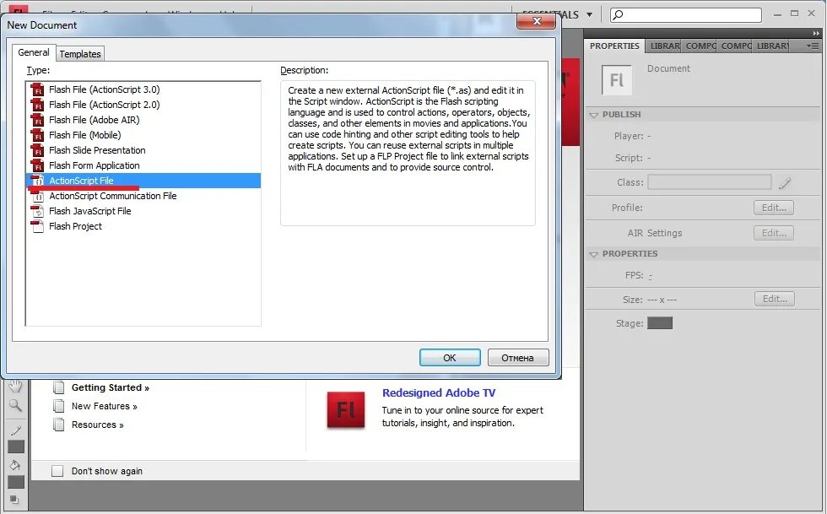Choose Flash JavaScript File type
The width and height of the screenshot is (827, 514).
pyautogui.click(x=143, y=211)
